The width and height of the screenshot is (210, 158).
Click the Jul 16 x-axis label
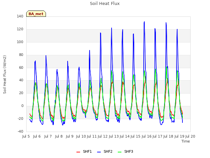pyautogui.click(x=146, y=136)
